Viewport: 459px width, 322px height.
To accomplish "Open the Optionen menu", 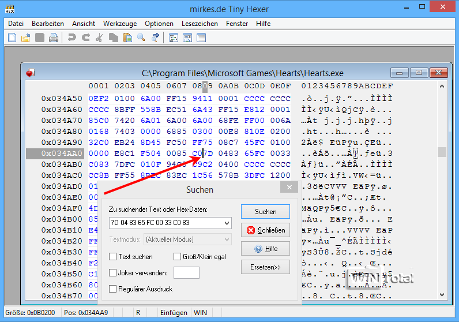I will click(159, 24).
